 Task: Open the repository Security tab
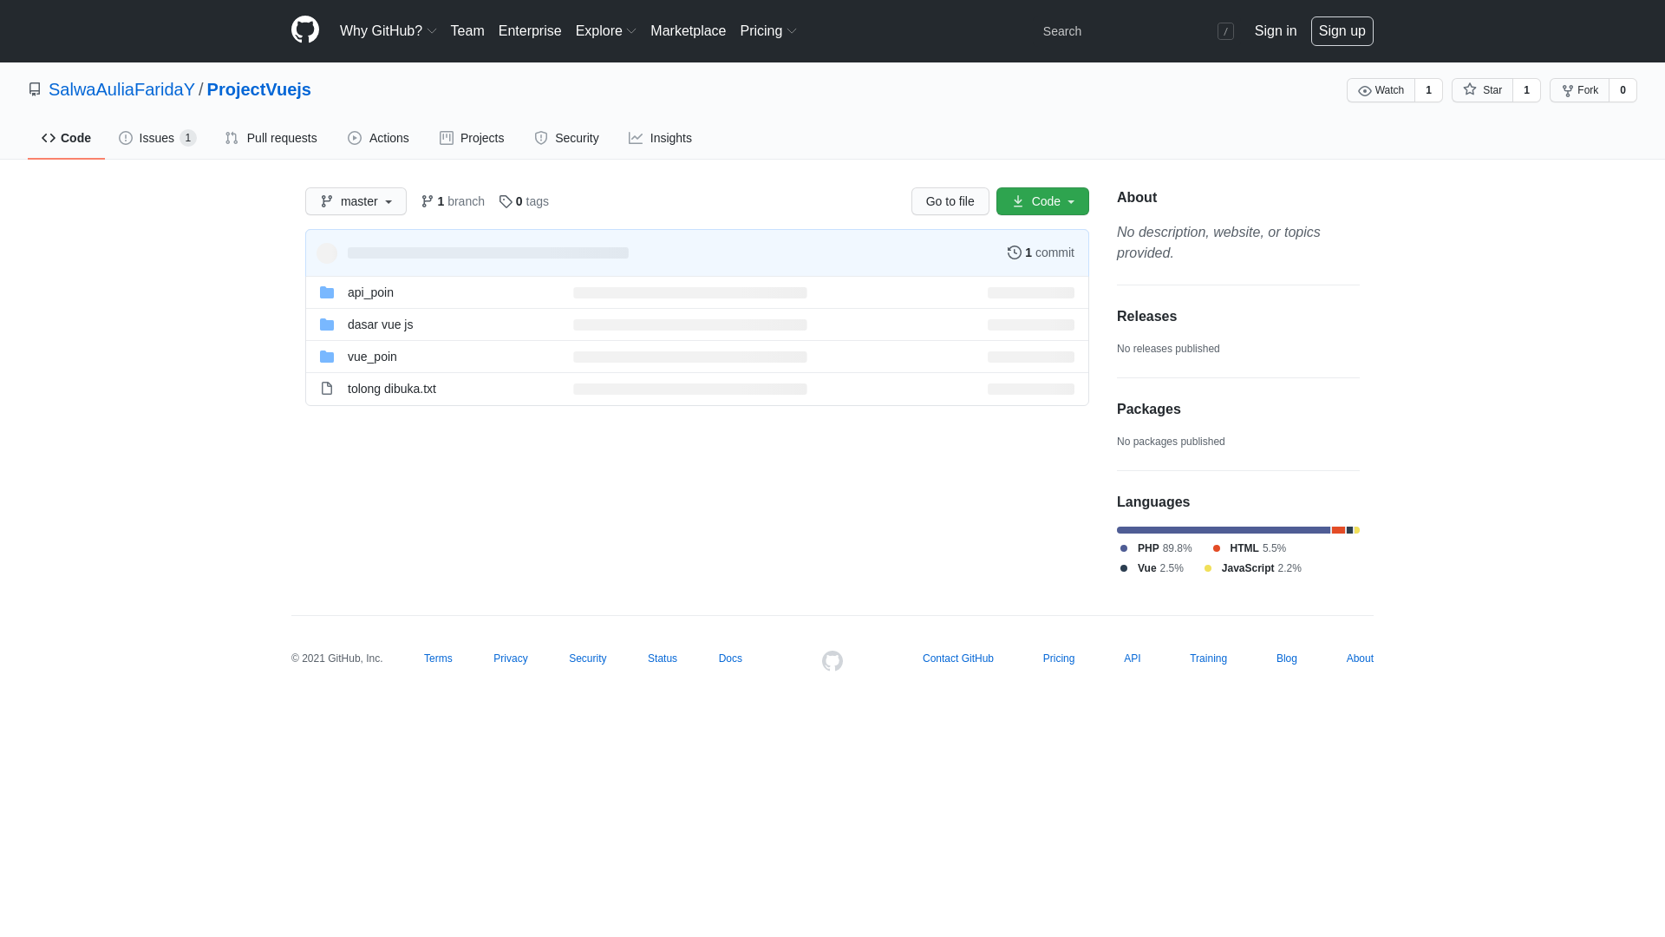coord(566,138)
